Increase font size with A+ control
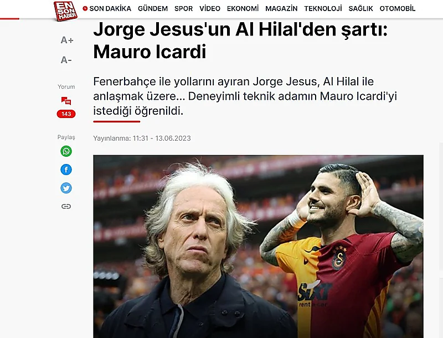Screen dimensions: 443x338 point(67,40)
